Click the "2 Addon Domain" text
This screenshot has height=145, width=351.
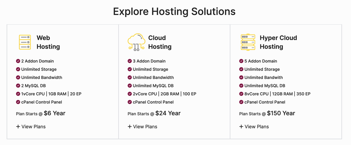(x=38, y=61)
